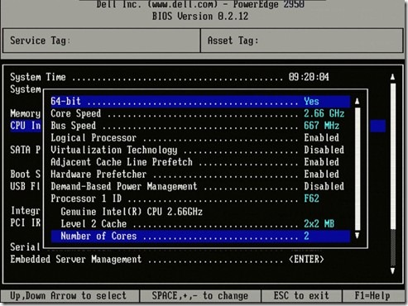
Task: Toggle Hardware Prefetcher Enabled setting
Action: (321, 175)
